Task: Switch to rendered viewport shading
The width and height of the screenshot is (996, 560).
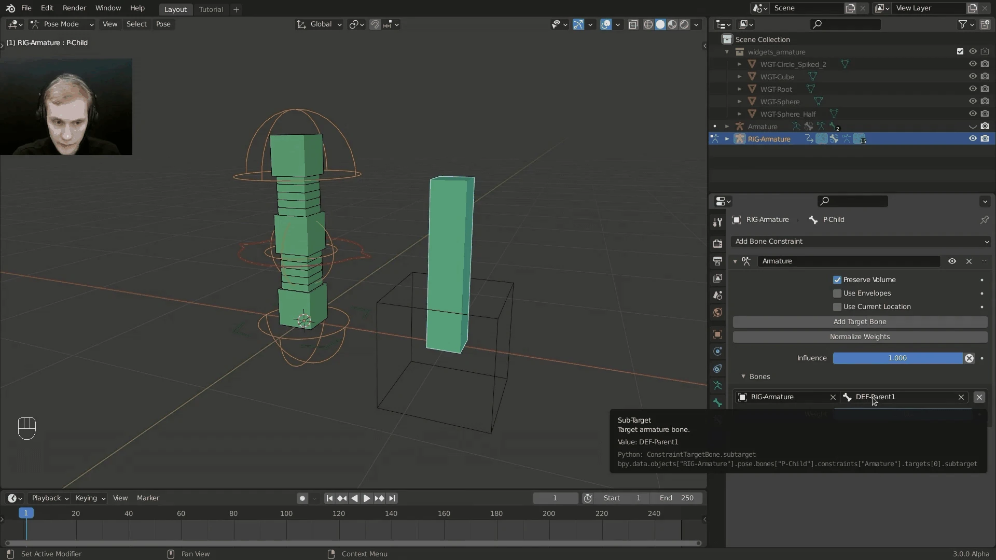Action: (684, 24)
